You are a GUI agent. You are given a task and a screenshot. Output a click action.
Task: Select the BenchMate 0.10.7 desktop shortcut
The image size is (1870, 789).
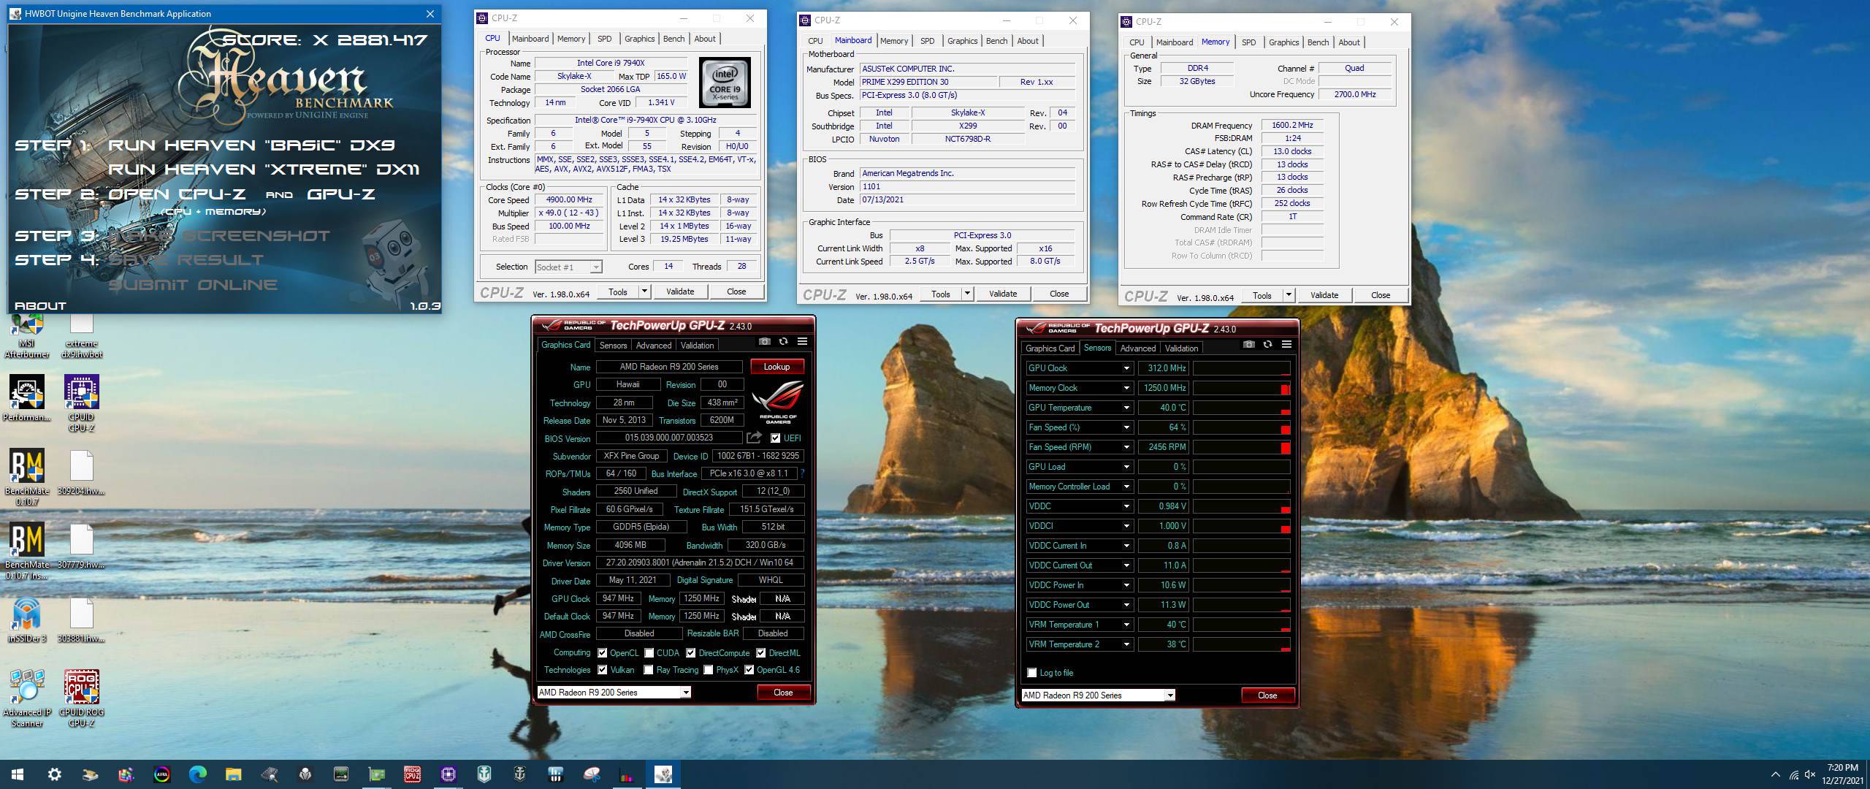[27, 478]
